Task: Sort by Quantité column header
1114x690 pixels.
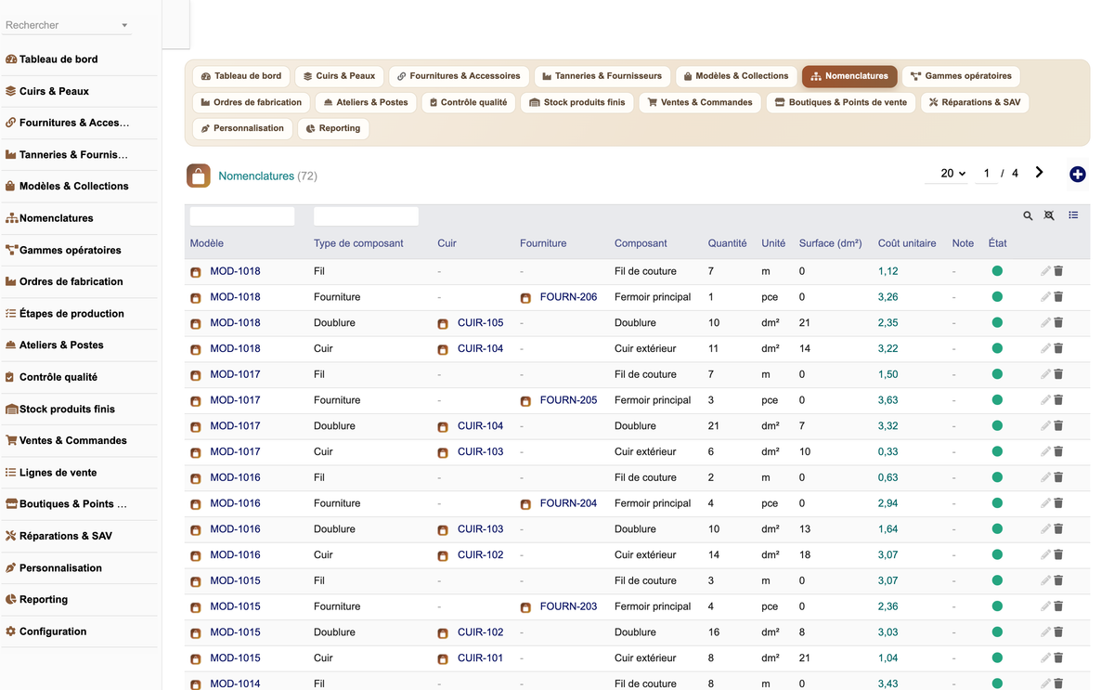Action: 727,243
